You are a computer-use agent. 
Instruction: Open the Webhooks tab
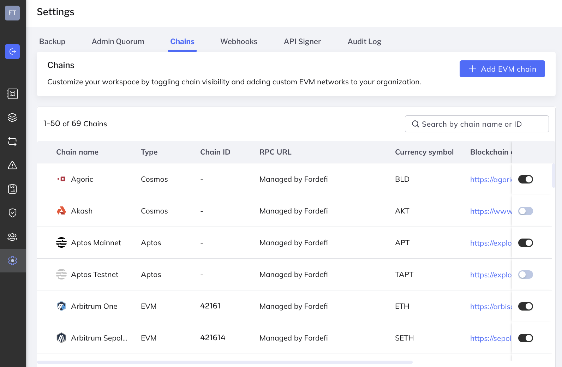click(x=239, y=41)
